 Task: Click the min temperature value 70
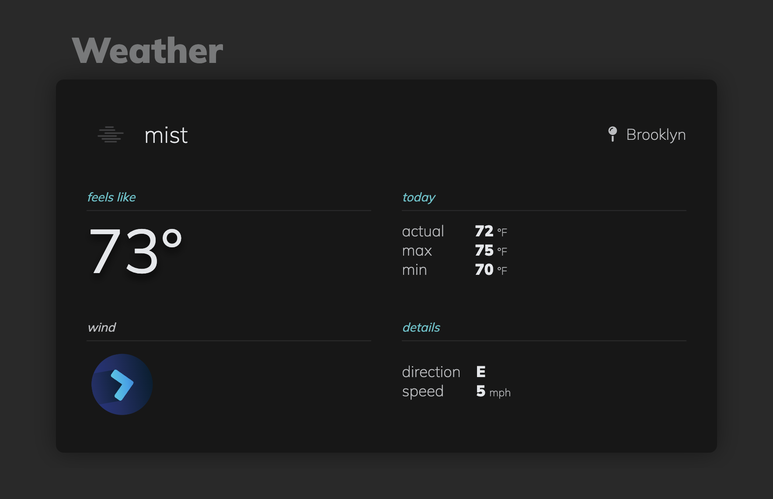[484, 270]
